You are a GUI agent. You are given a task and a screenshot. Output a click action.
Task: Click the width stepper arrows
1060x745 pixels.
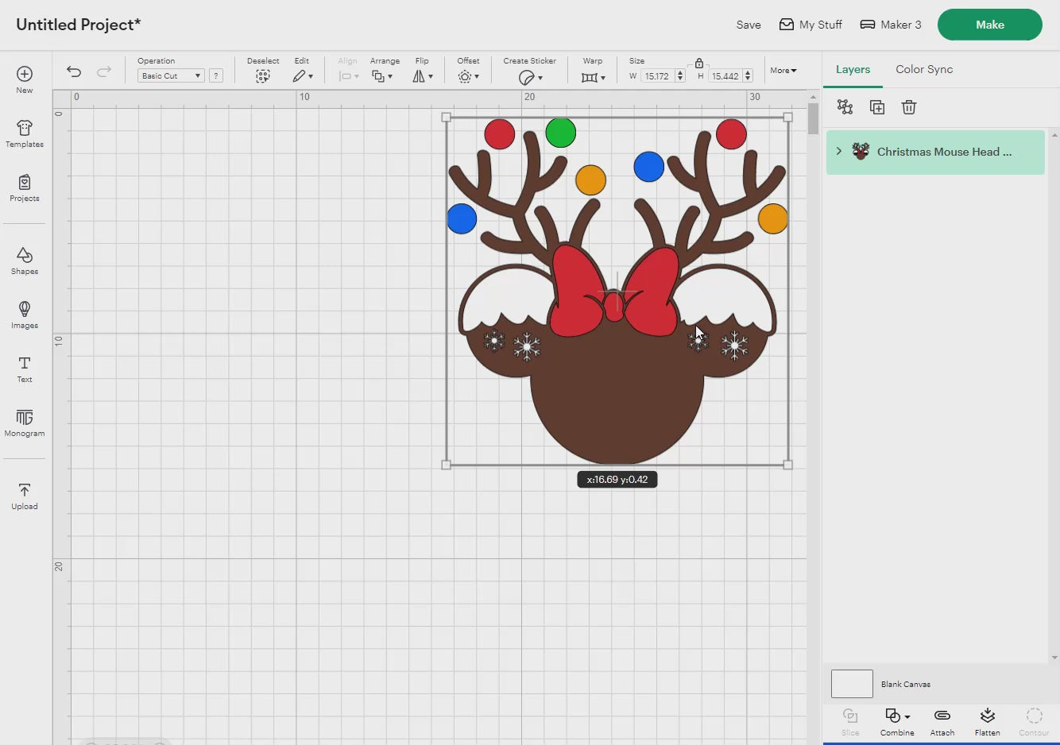pos(680,76)
